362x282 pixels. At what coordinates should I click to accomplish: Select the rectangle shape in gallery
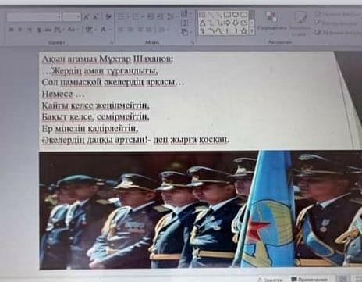click(x=226, y=15)
